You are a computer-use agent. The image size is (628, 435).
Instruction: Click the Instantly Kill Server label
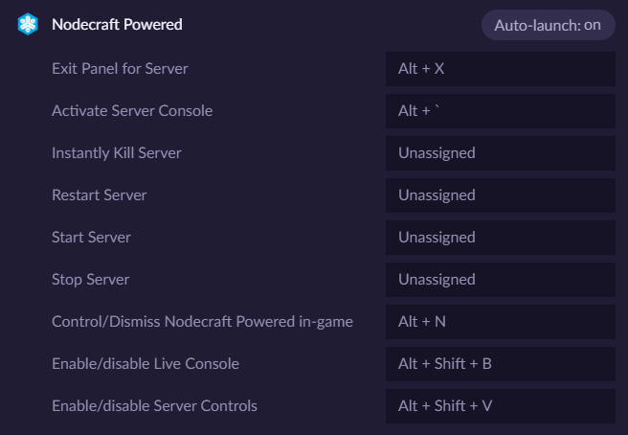(x=117, y=153)
